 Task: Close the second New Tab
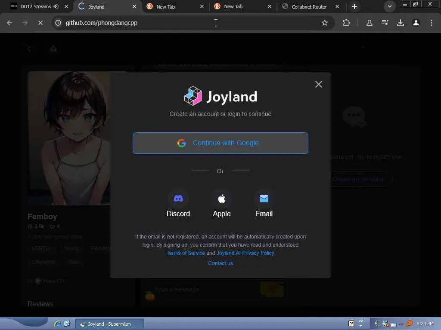tap(270, 6)
